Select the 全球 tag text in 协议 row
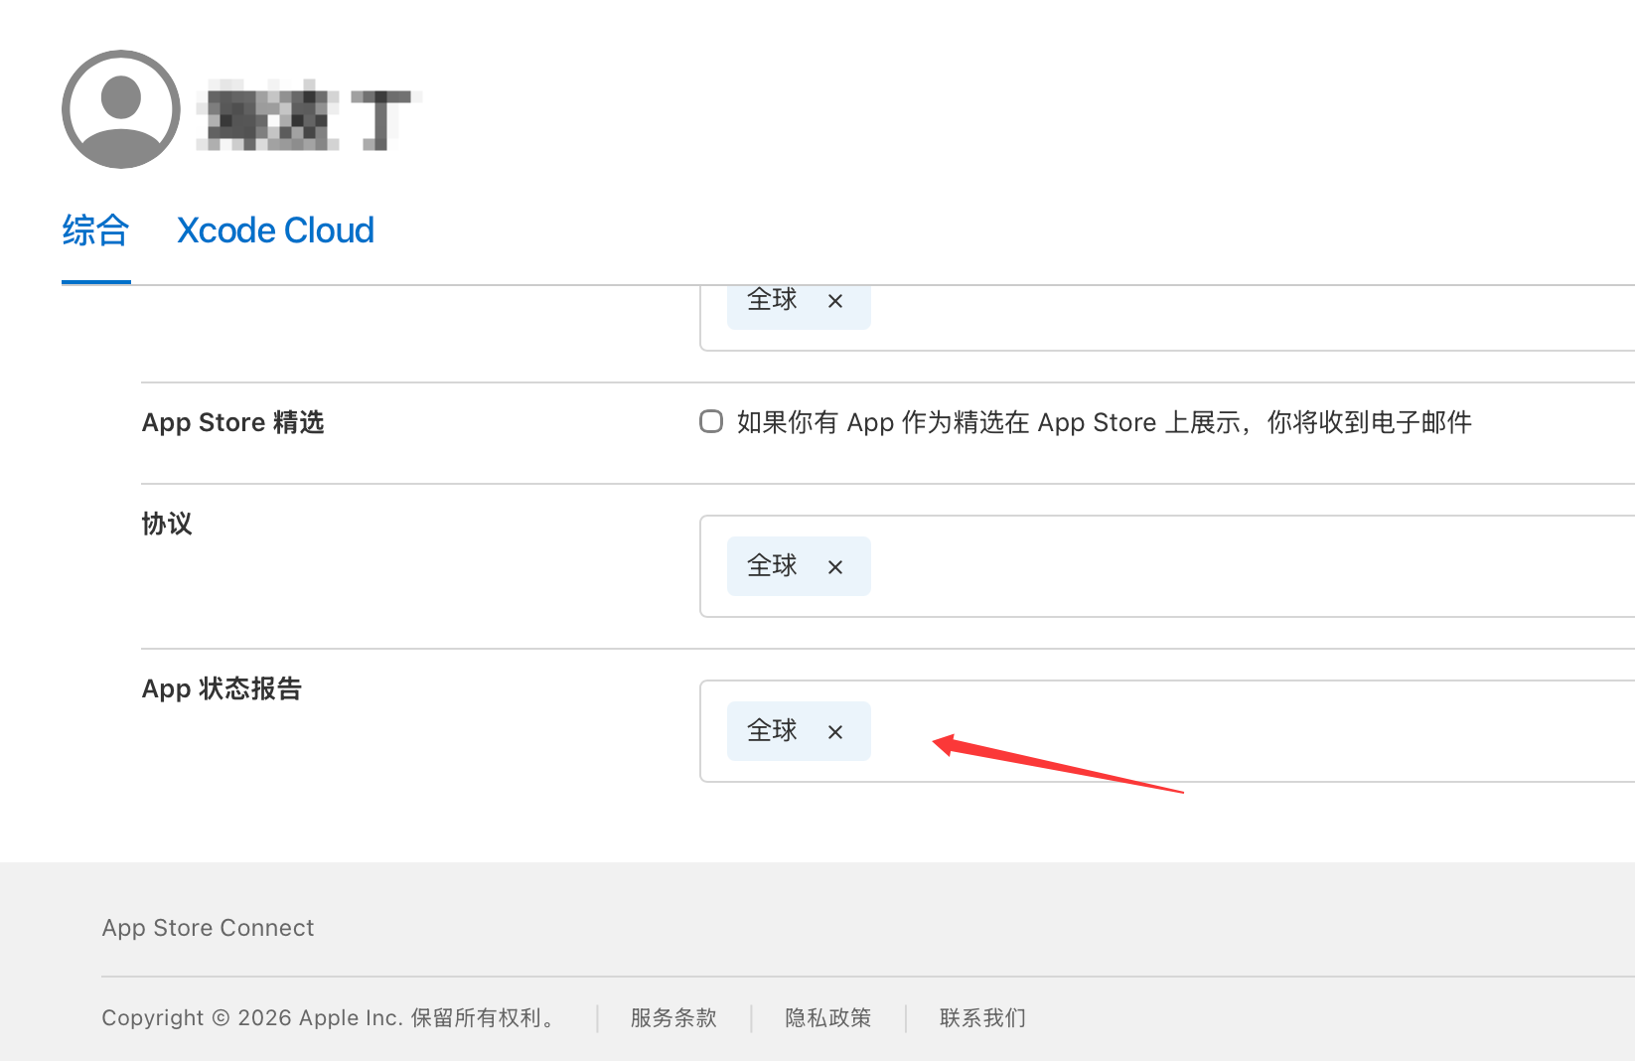 772,566
